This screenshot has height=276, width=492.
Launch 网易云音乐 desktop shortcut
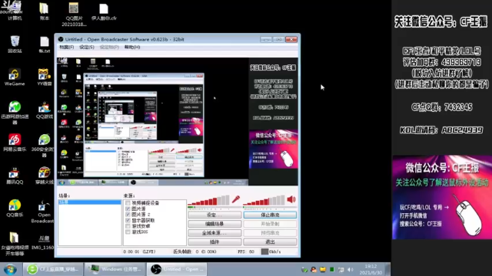coord(15,143)
